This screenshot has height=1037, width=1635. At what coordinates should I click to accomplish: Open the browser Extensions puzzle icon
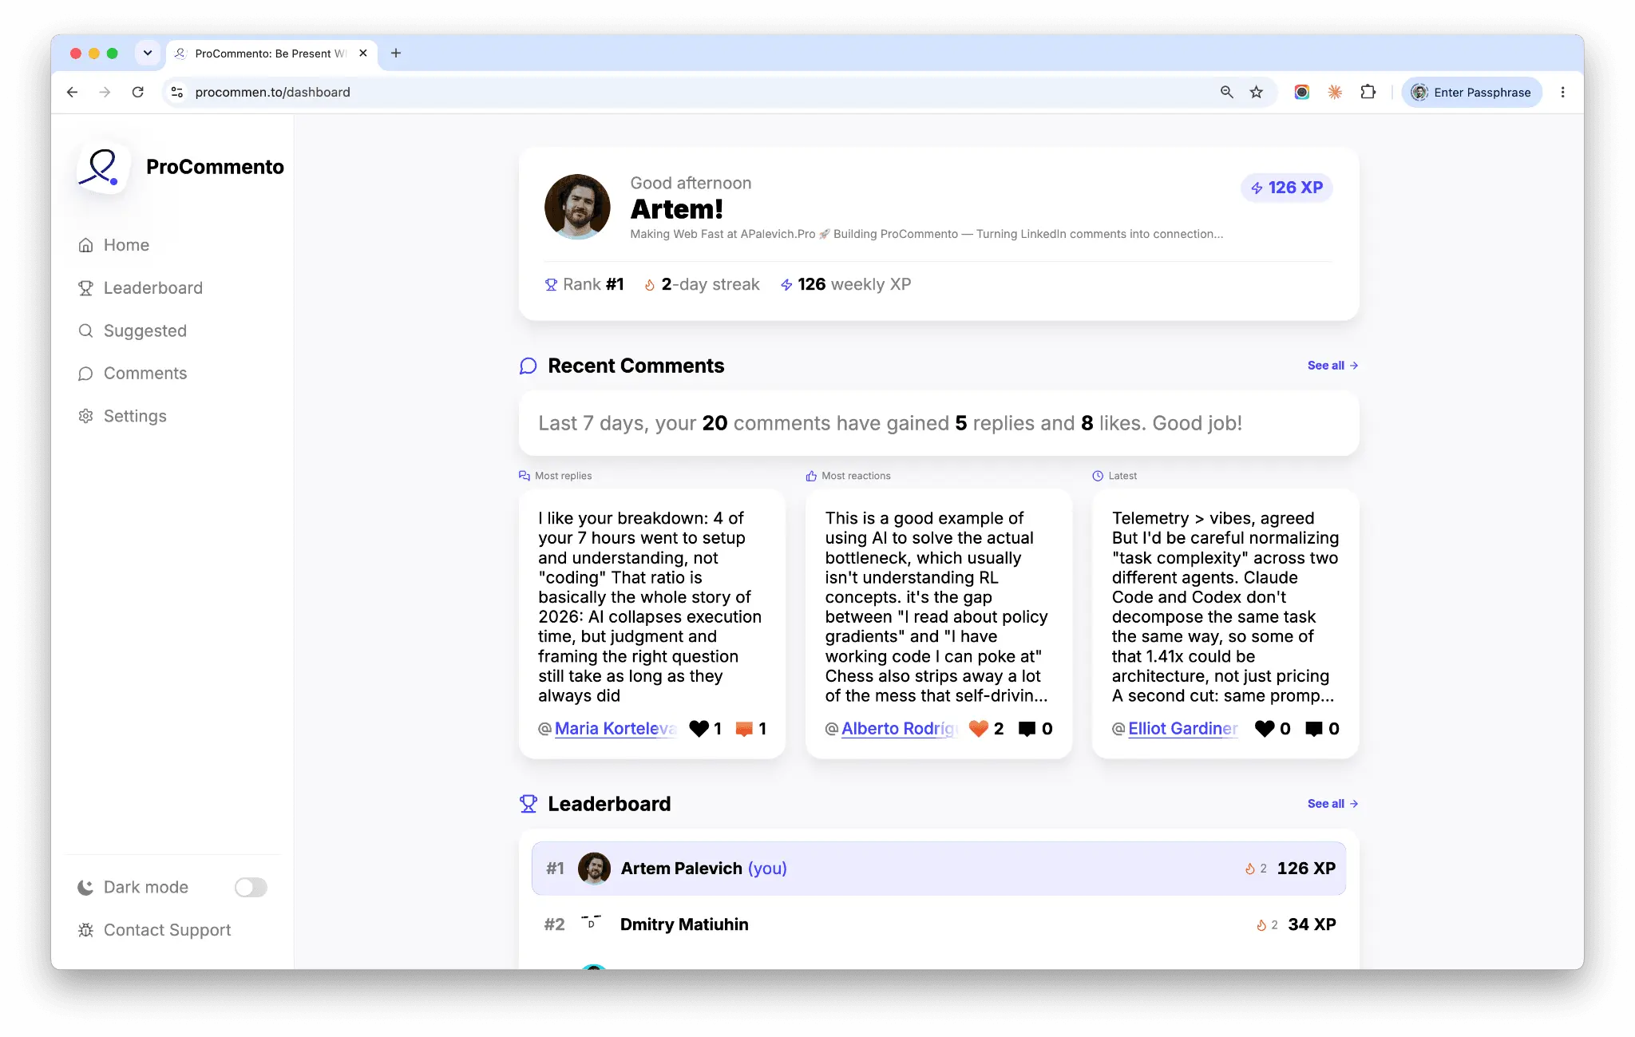(x=1368, y=92)
